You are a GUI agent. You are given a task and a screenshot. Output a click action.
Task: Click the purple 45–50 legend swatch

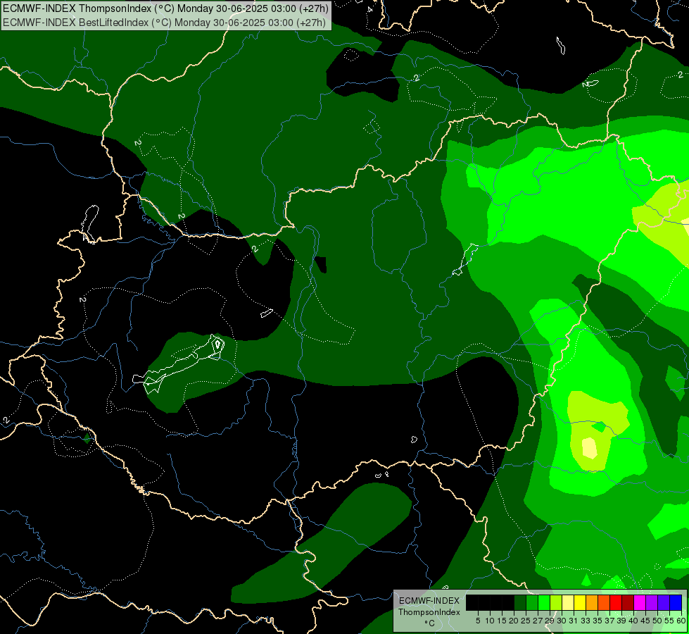pyautogui.click(x=652, y=602)
